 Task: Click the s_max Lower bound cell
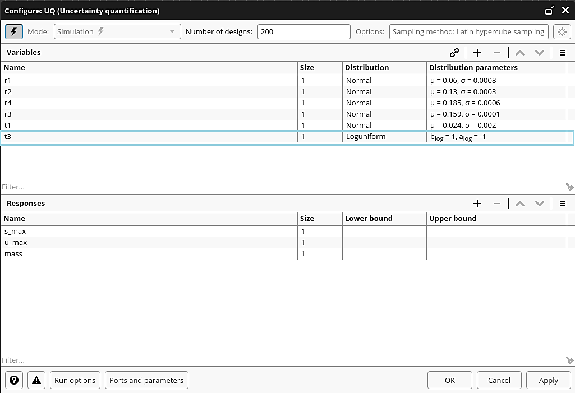(384, 232)
